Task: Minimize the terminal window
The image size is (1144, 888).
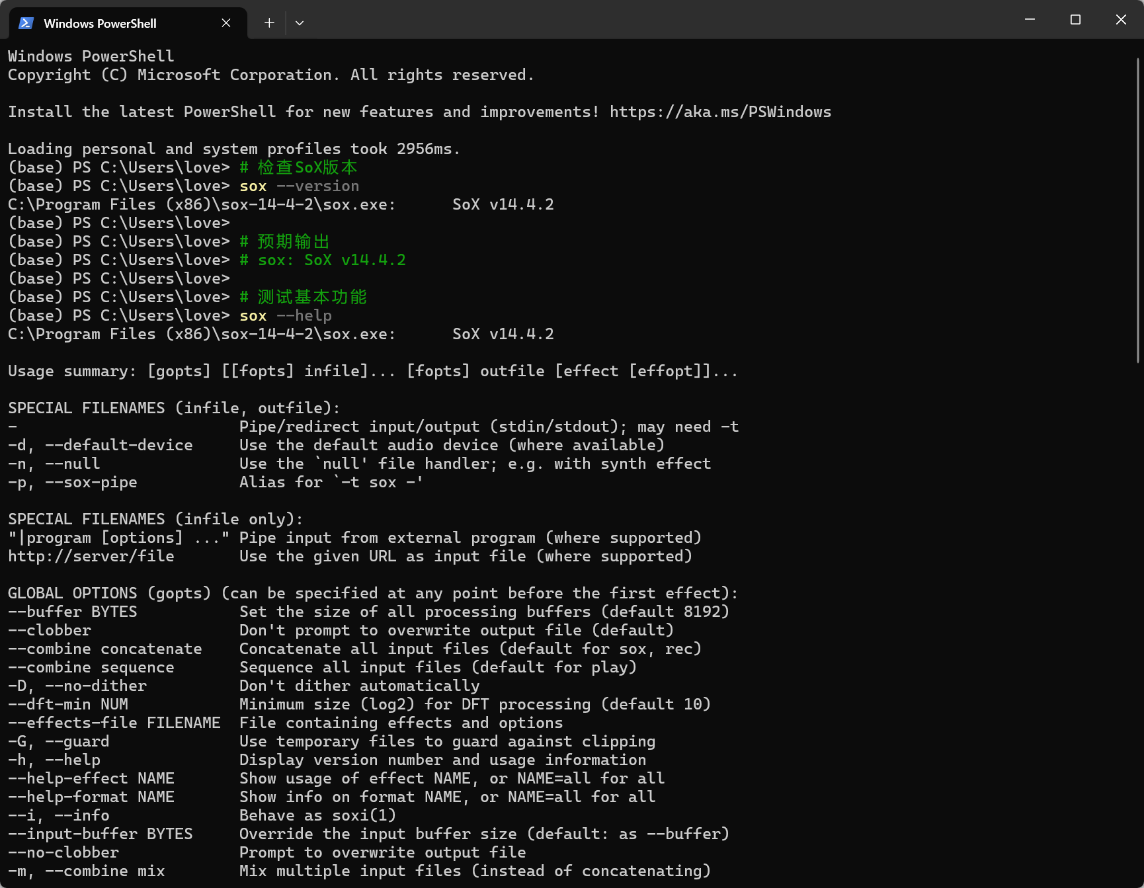Action: [x=1030, y=20]
